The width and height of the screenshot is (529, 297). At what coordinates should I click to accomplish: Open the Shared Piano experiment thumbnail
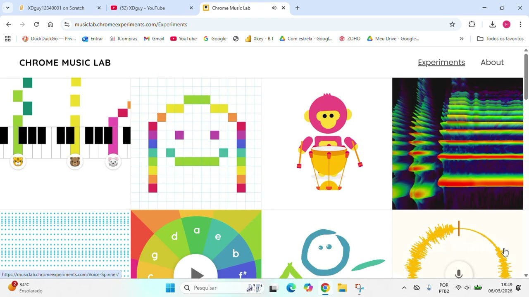coord(65,144)
